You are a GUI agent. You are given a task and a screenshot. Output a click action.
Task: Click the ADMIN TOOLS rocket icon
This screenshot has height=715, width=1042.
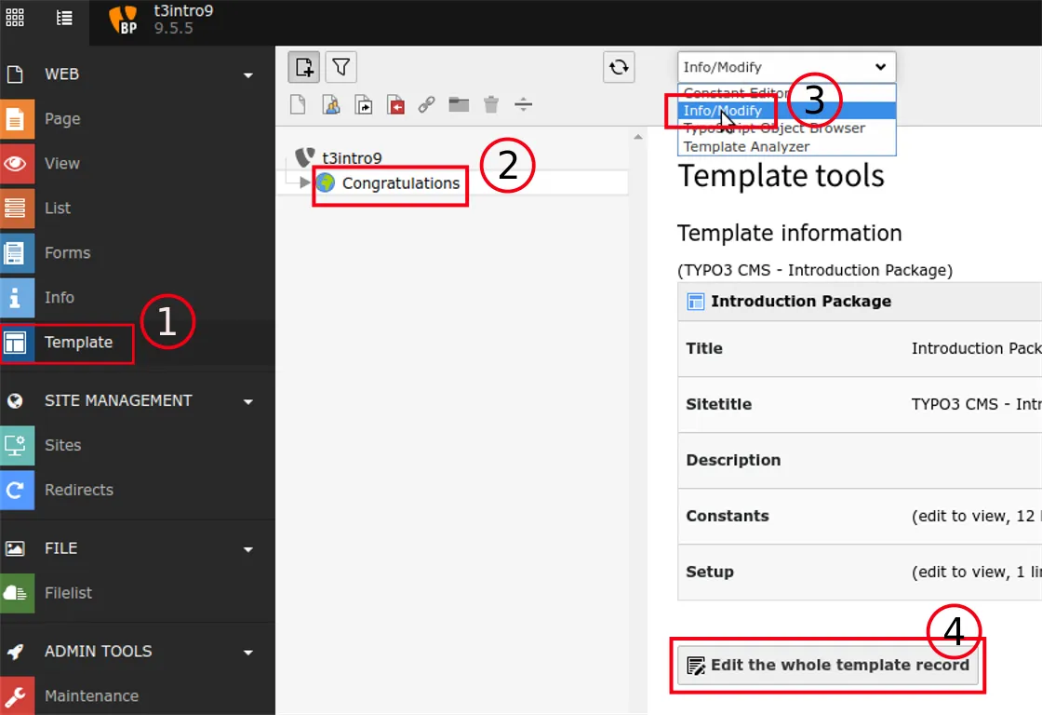click(15, 652)
